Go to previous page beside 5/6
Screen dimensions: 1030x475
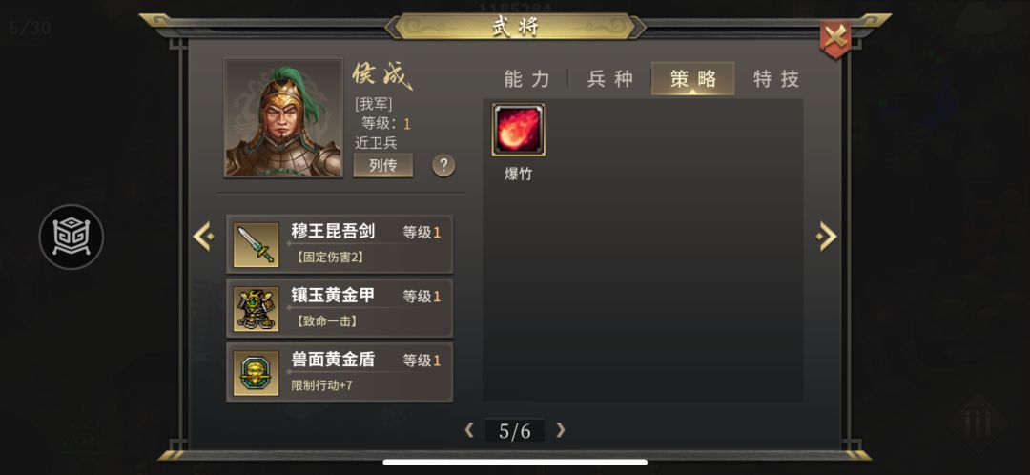coord(469,430)
